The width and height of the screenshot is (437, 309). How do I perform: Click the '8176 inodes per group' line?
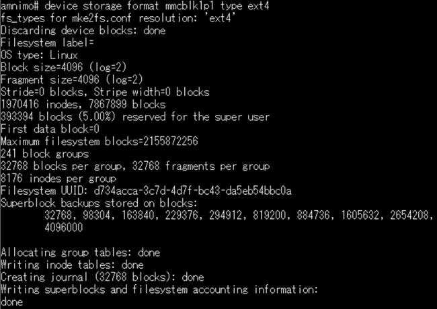58,179
